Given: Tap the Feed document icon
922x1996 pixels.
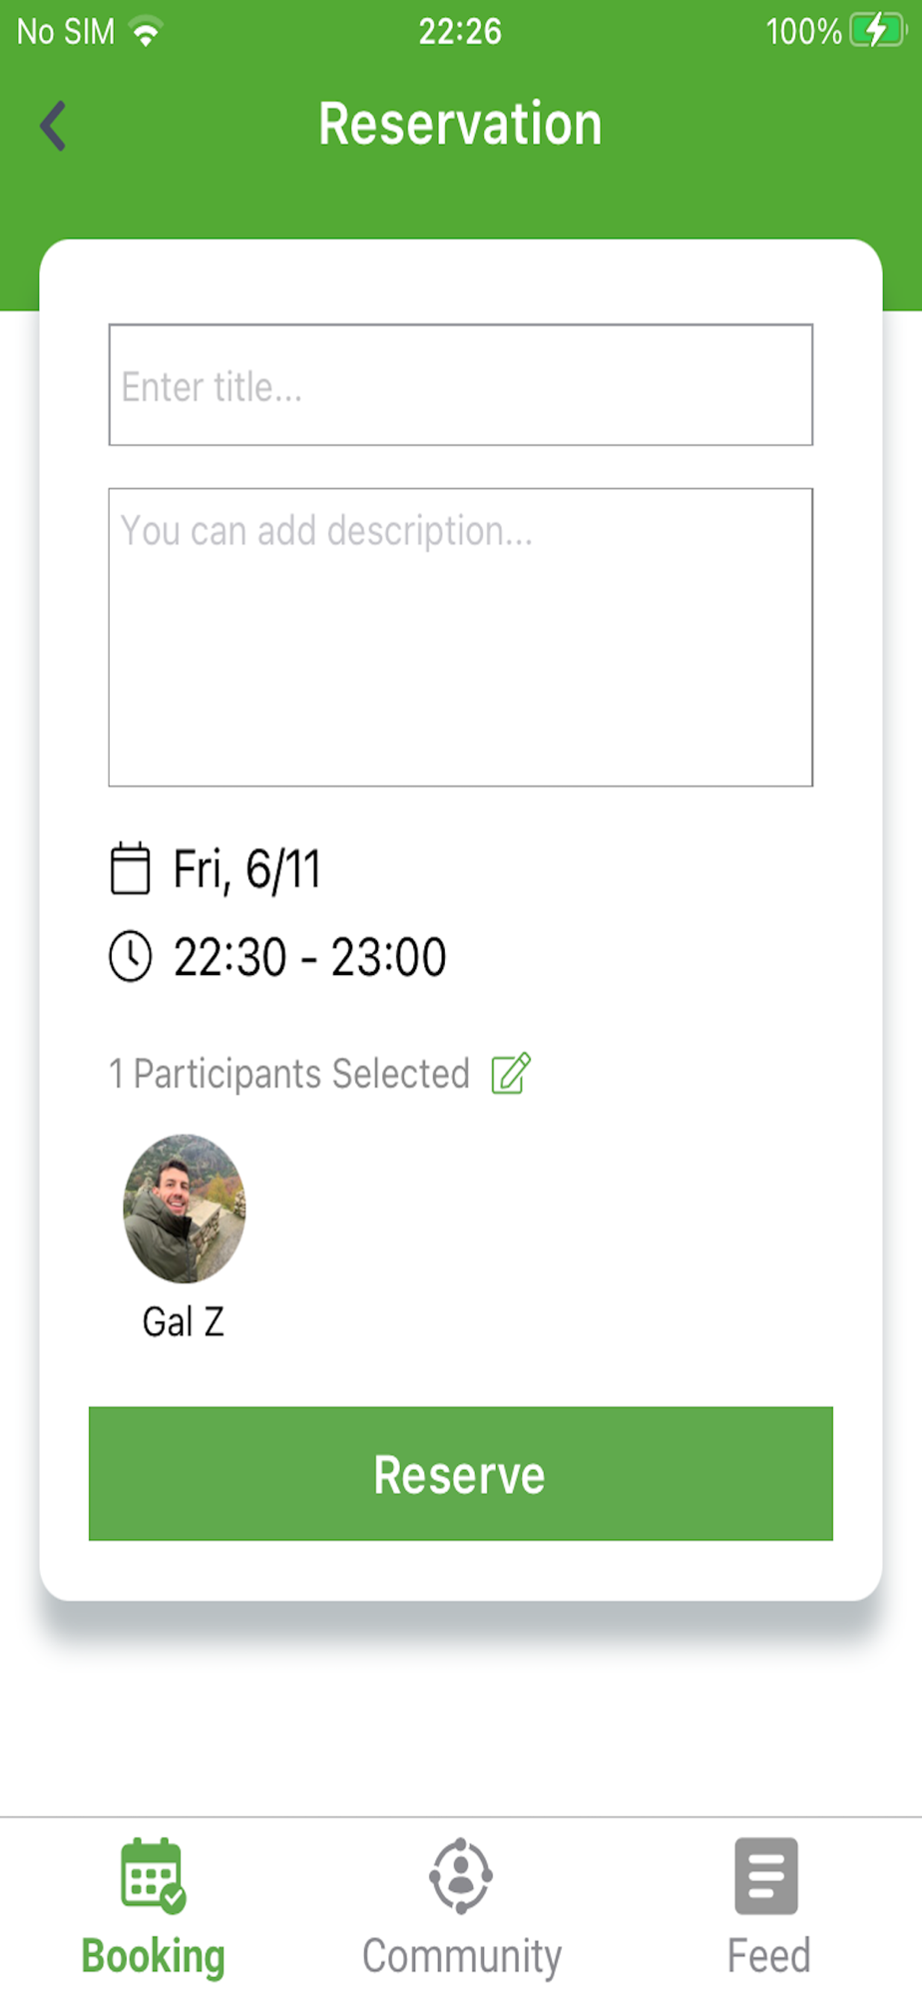Looking at the screenshot, I should click(766, 1875).
